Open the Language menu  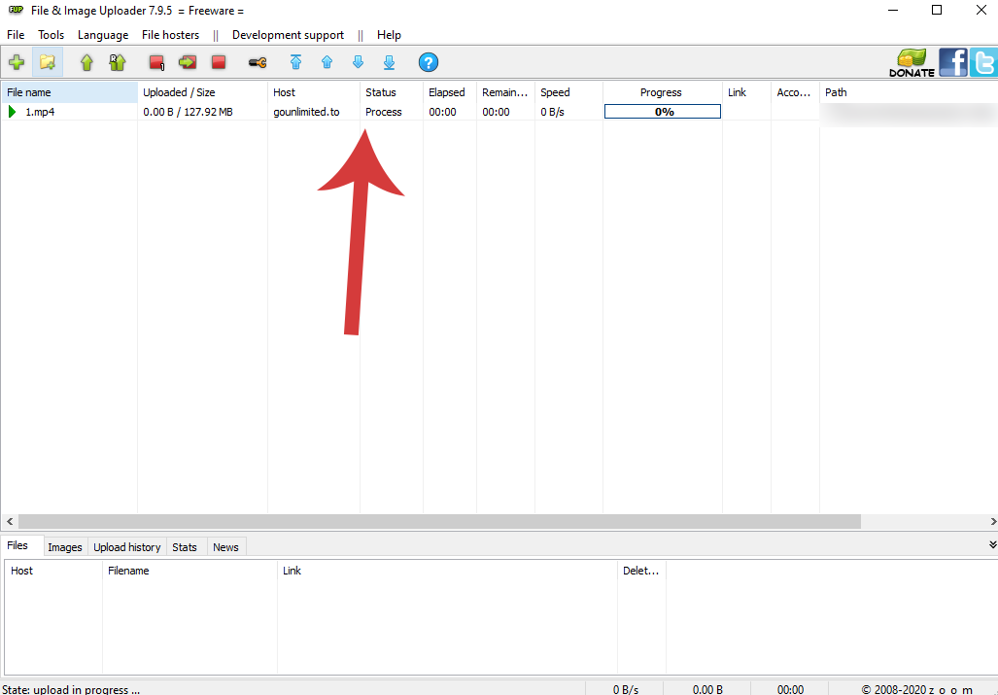tap(103, 35)
